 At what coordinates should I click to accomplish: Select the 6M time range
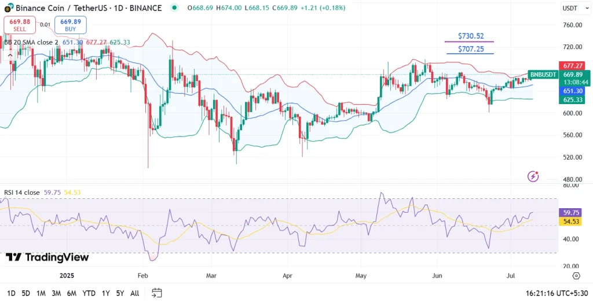(x=71, y=293)
